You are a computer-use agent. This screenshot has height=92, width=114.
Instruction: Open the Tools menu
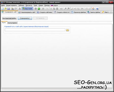point(35,6)
